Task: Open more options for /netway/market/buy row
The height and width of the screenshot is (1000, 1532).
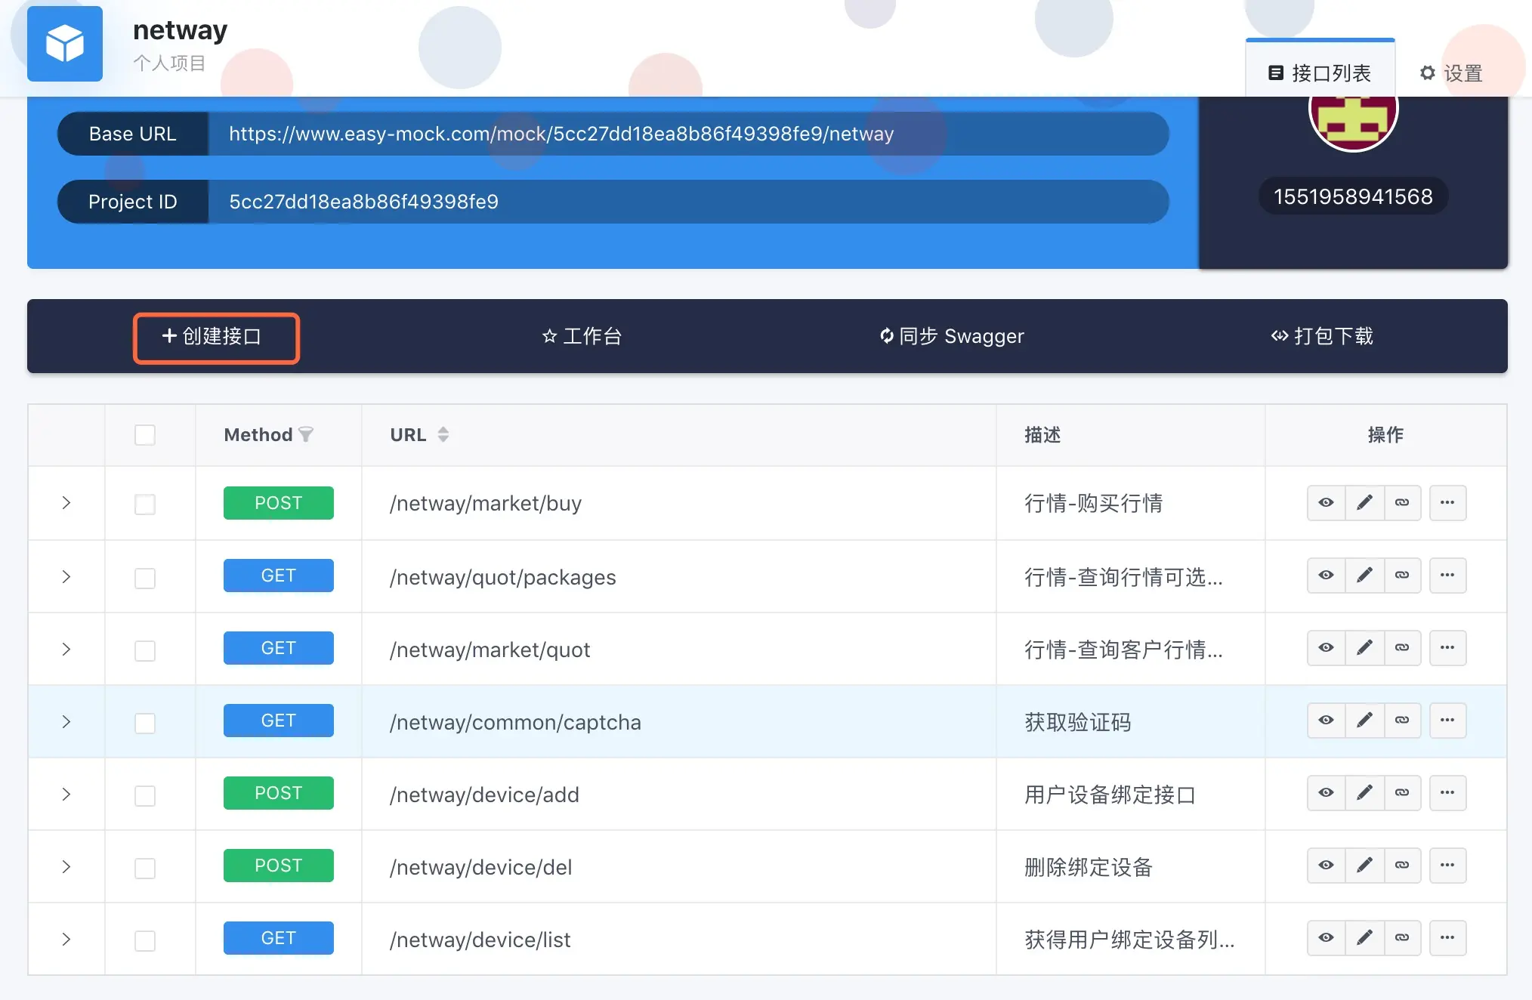Action: 1447,503
